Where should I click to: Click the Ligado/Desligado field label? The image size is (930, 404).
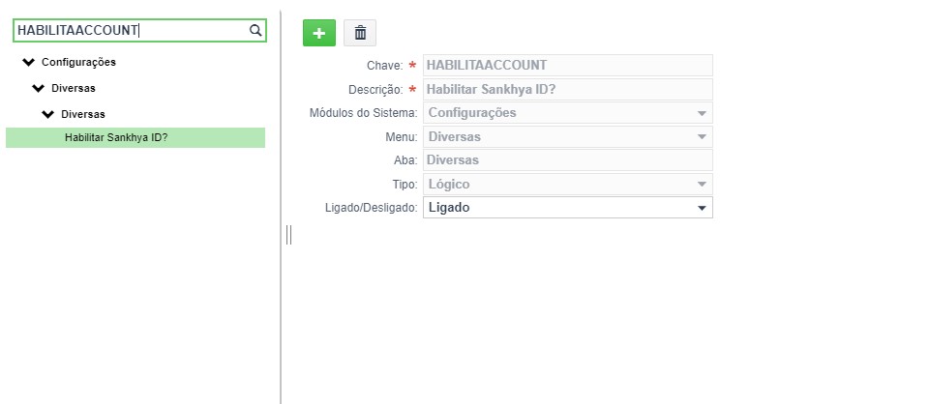pos(372,208)
